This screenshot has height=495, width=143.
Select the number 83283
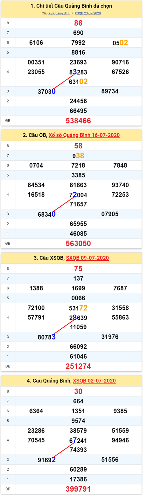[x=78, y=72]
